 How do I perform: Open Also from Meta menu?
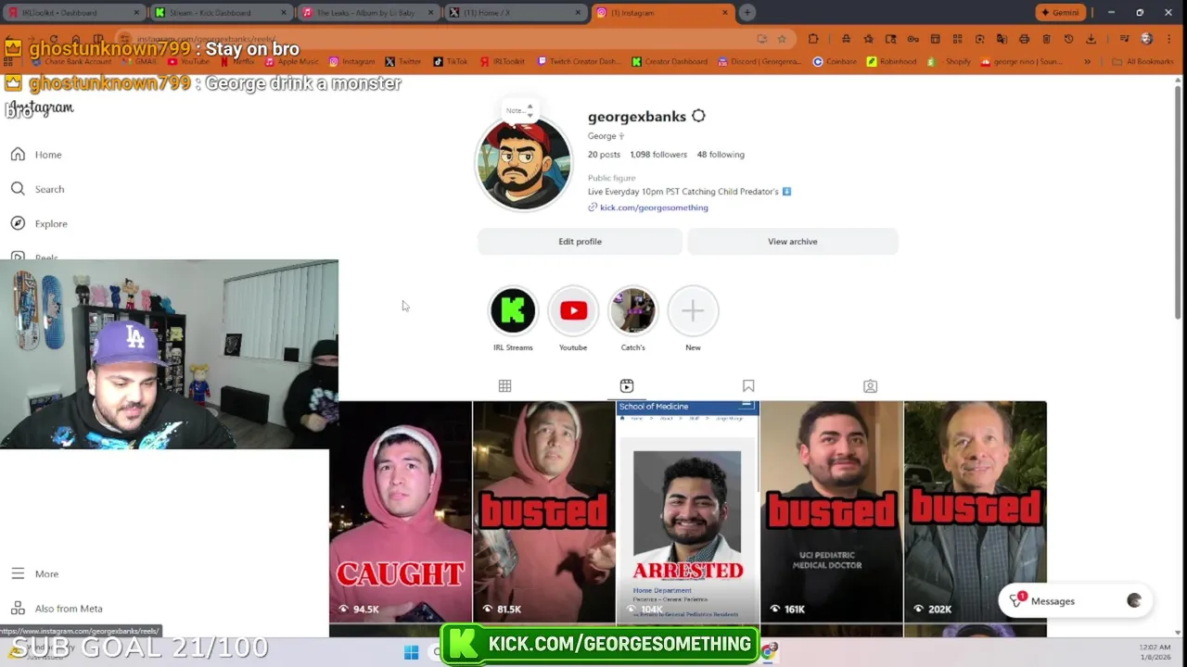57,609
